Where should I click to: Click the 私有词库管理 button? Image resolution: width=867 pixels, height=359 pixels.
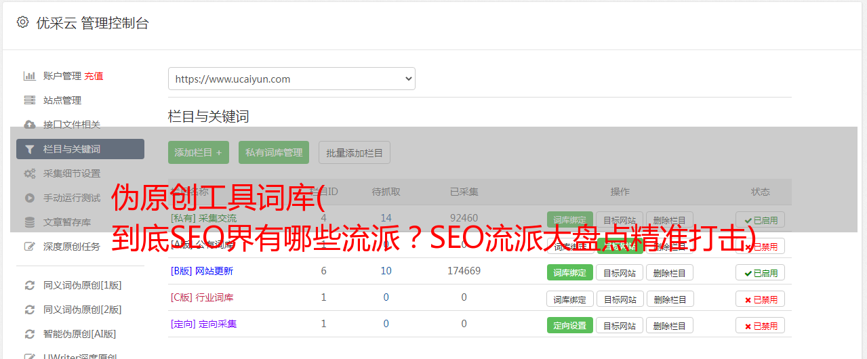pyautogui.click(x=274, y=152)
